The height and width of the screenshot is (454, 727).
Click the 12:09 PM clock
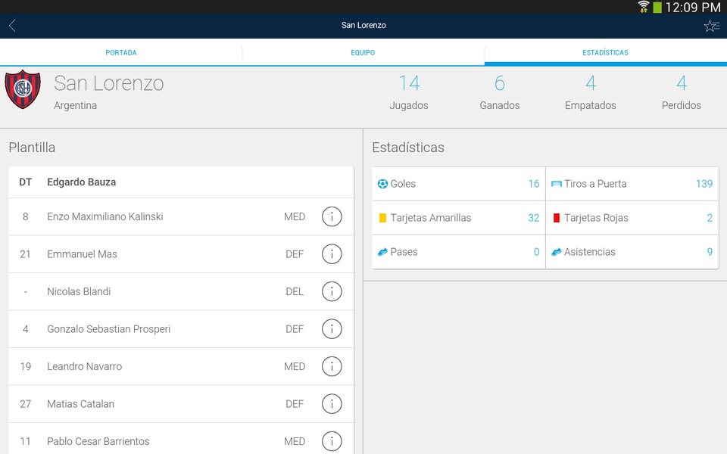[693, 8]
